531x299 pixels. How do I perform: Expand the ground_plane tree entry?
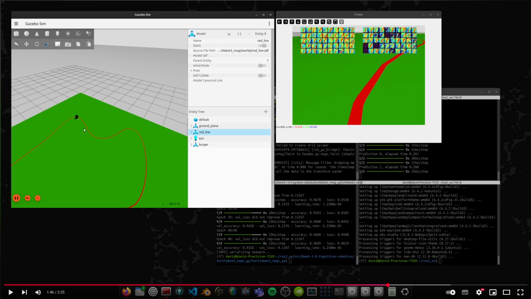click(191, 126)
